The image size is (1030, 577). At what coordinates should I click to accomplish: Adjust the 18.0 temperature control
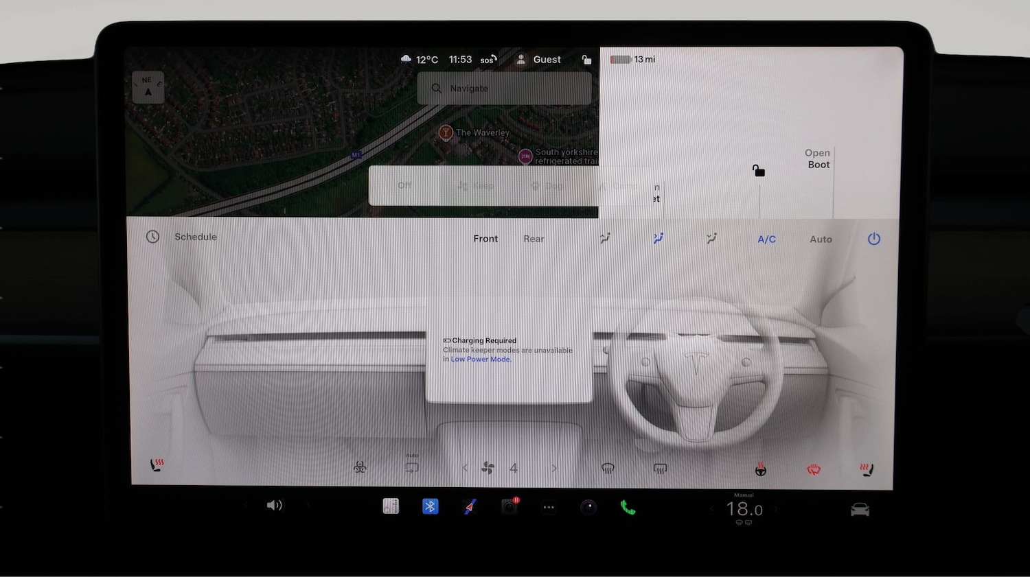tap(744, 508)
